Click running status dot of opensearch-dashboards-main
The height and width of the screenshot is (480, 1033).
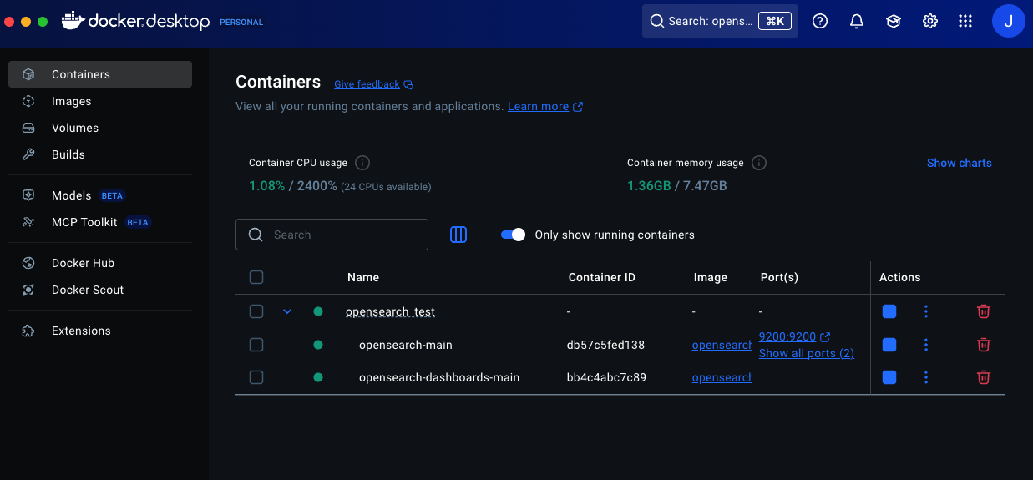tap(318, 377)
